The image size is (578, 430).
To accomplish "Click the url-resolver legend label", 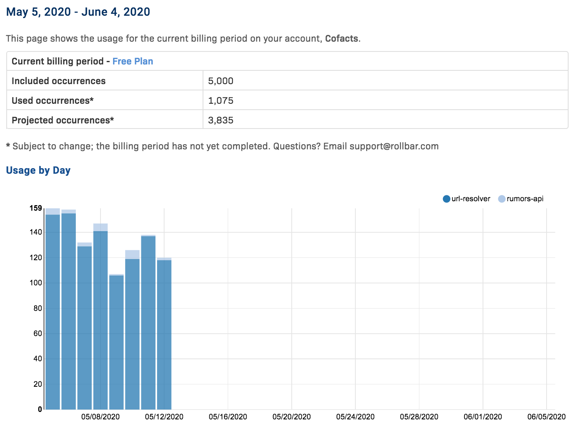I will [471, 199].
